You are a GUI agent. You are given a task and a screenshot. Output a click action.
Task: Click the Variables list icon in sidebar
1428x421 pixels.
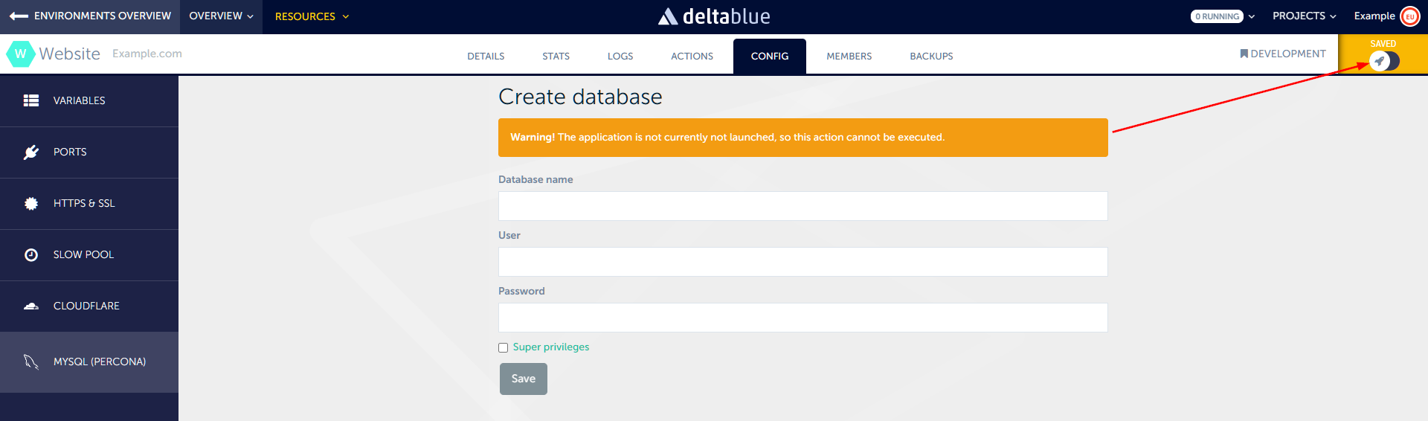click(31, 100)
